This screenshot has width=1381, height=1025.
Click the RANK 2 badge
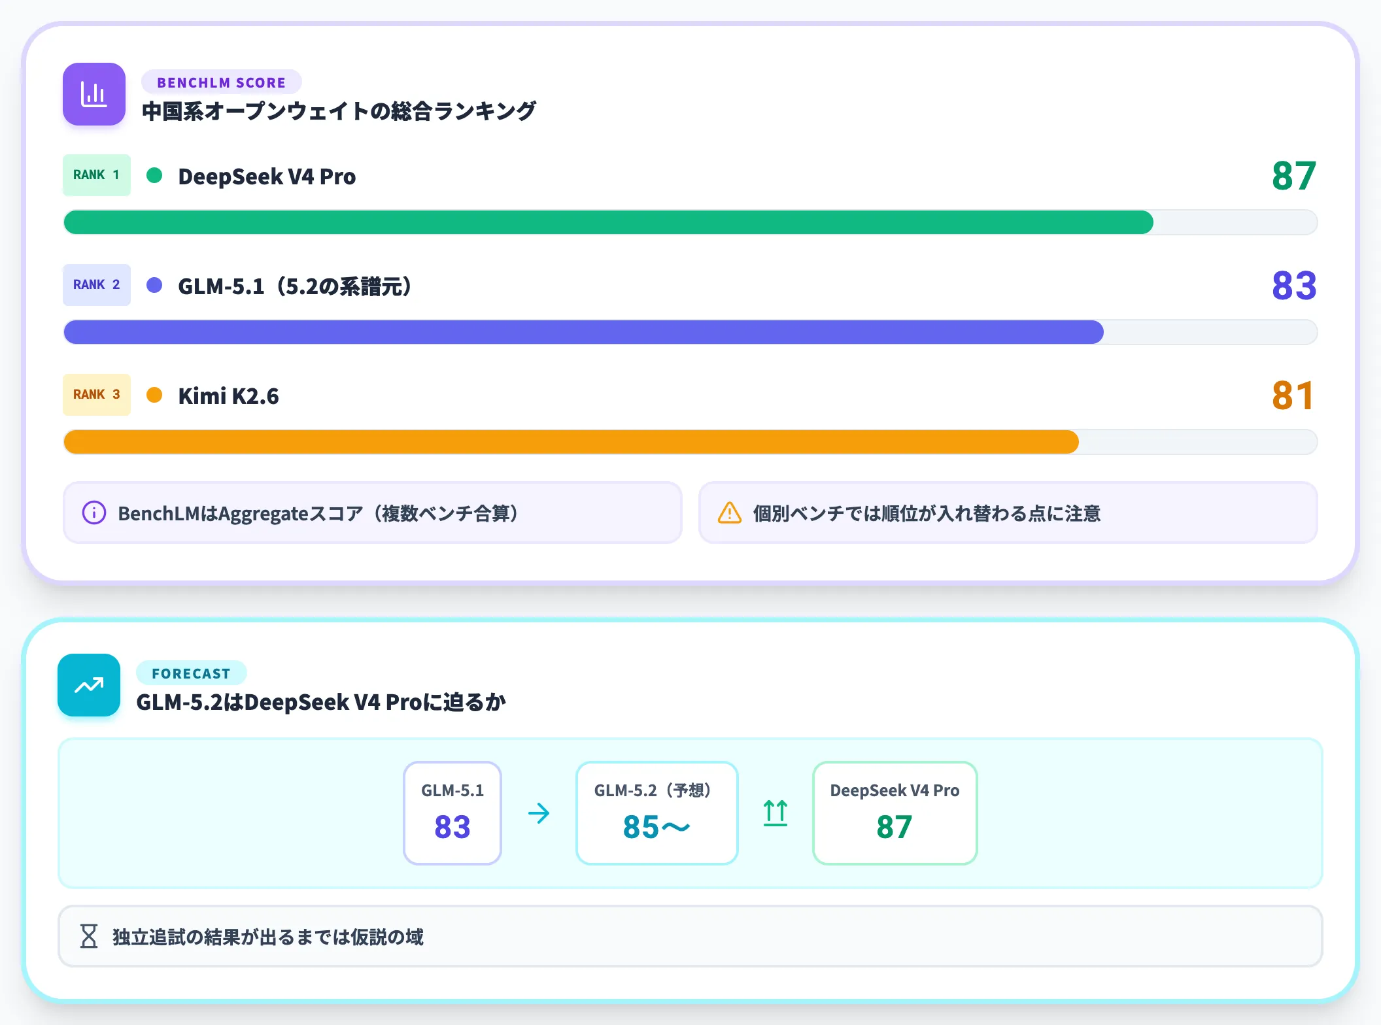[97, 285]
